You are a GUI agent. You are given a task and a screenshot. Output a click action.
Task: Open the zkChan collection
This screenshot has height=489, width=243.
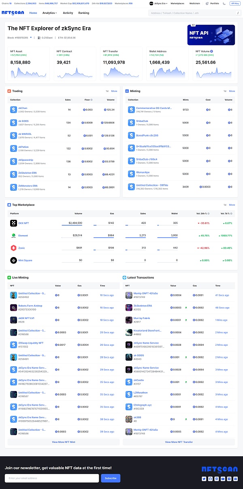point(23,108)
